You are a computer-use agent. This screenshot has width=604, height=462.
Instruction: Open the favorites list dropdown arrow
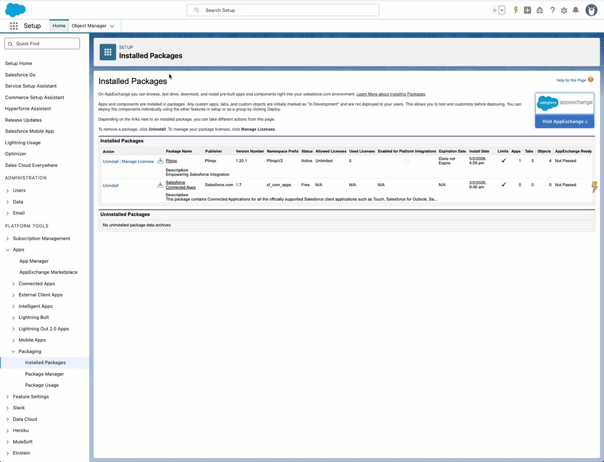pos(502,10)
